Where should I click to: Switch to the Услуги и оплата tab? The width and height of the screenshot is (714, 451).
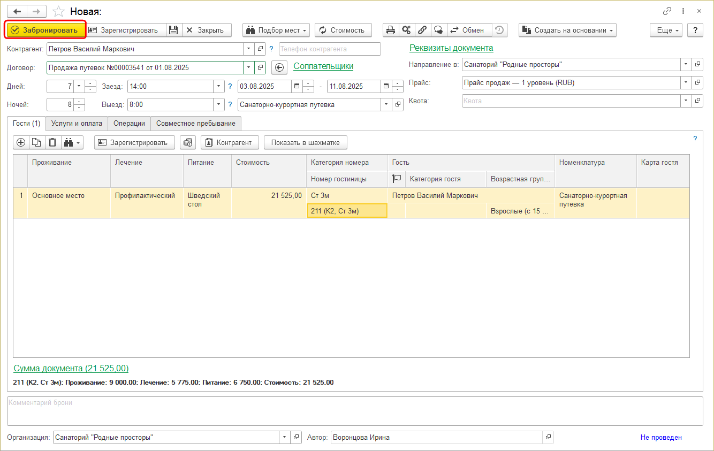coord(77,124)
